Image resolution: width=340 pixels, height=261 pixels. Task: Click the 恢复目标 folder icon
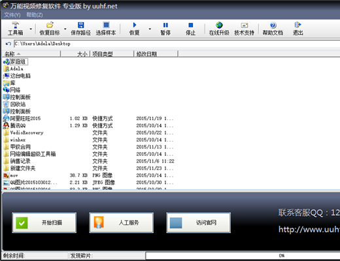point(50,25)
